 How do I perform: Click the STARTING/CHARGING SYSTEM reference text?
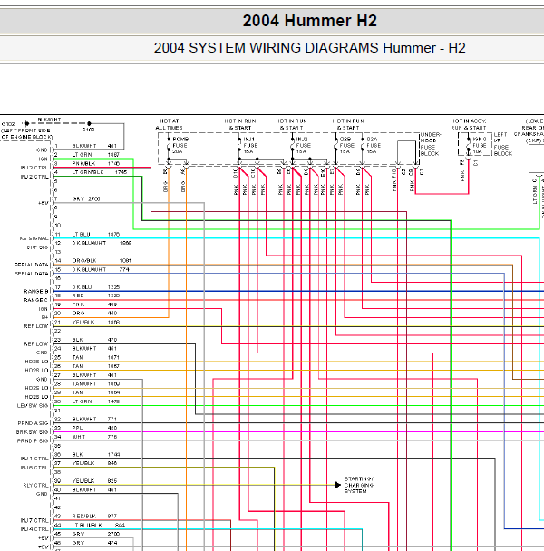point(359,485)
